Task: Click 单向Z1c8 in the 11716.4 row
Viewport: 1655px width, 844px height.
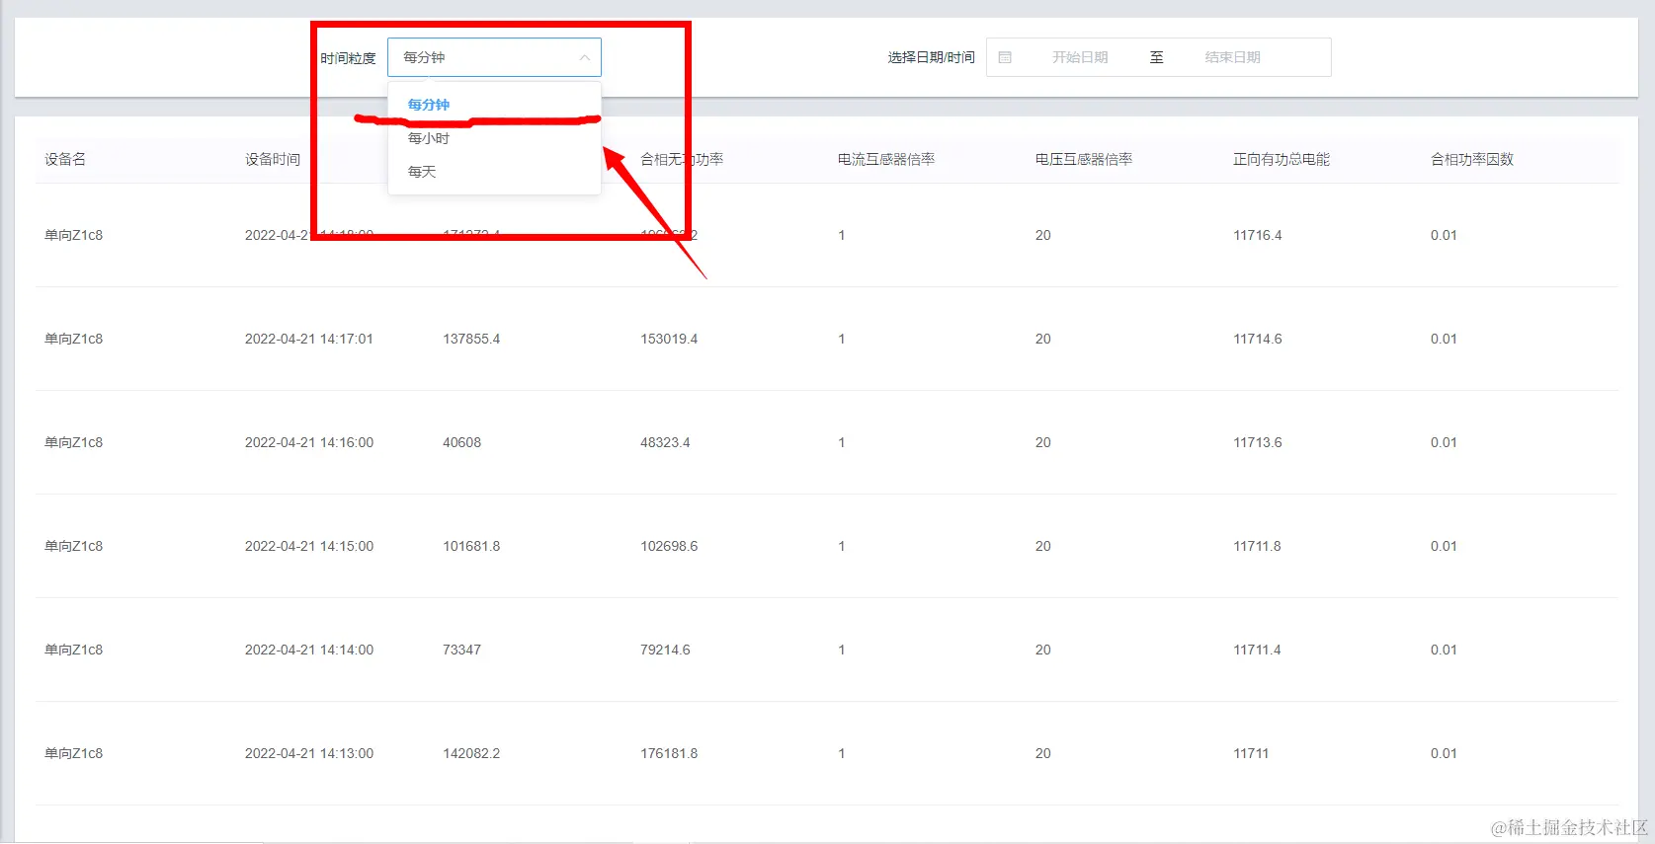Action: (73, 235)
